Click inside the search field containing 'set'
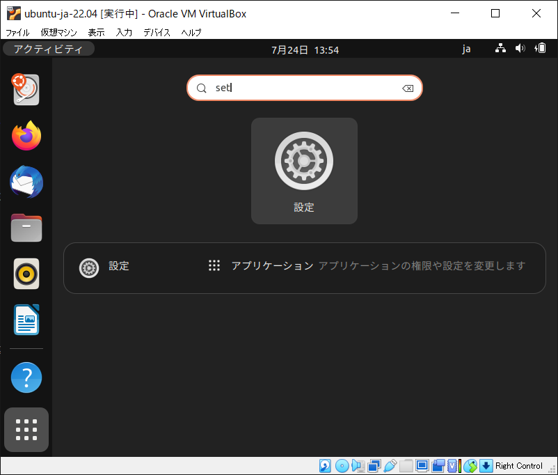This screenshot has width=558, height=475. pyautogui.click(x=305, y=88)
